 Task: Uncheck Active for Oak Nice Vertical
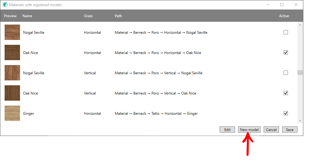(x=285, y=93)
